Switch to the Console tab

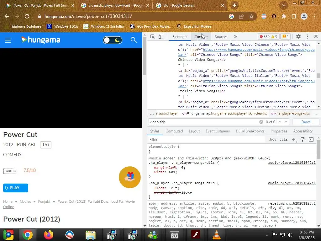coord(201,37)
